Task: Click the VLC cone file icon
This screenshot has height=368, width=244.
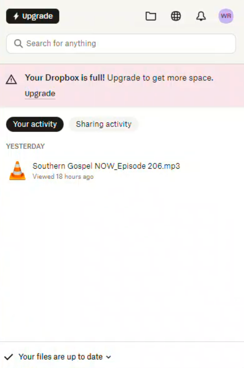Action: [17, 171]
